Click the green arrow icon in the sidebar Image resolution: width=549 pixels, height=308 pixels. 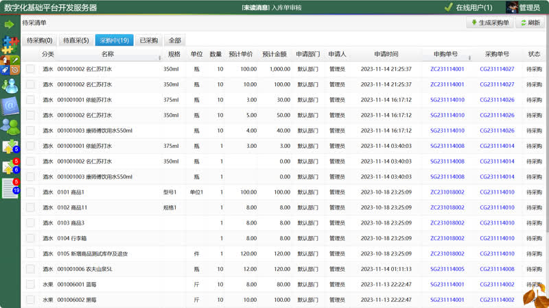point(10,25)
